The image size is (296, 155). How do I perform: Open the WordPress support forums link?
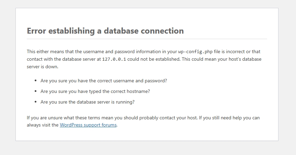click(x=88, y=125)
